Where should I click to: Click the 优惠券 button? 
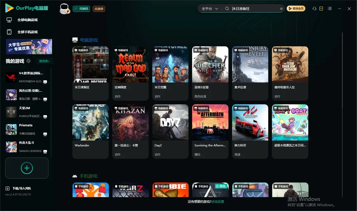[x=99, y=9]
